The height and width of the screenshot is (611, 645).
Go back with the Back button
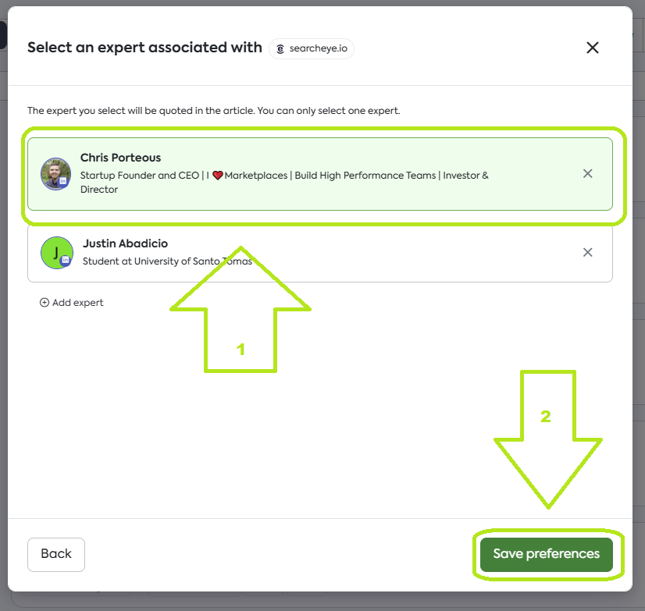pos(56,554)
